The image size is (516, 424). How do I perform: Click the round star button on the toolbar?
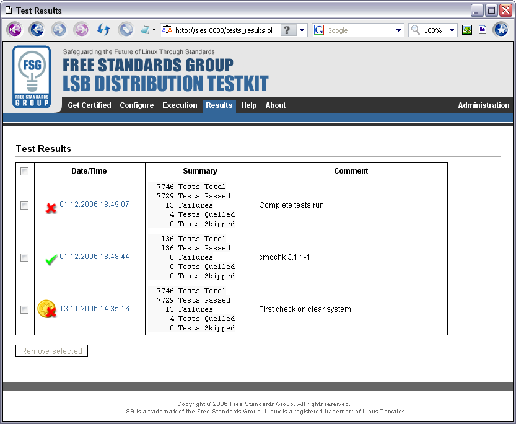(x=501, y=30)
